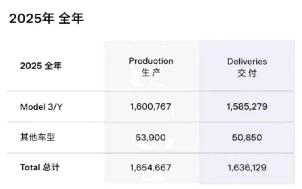Click the Model 3/Y production value 1,600,767
The width and height of the screenshot is (302, 189).
coord(151,107)
